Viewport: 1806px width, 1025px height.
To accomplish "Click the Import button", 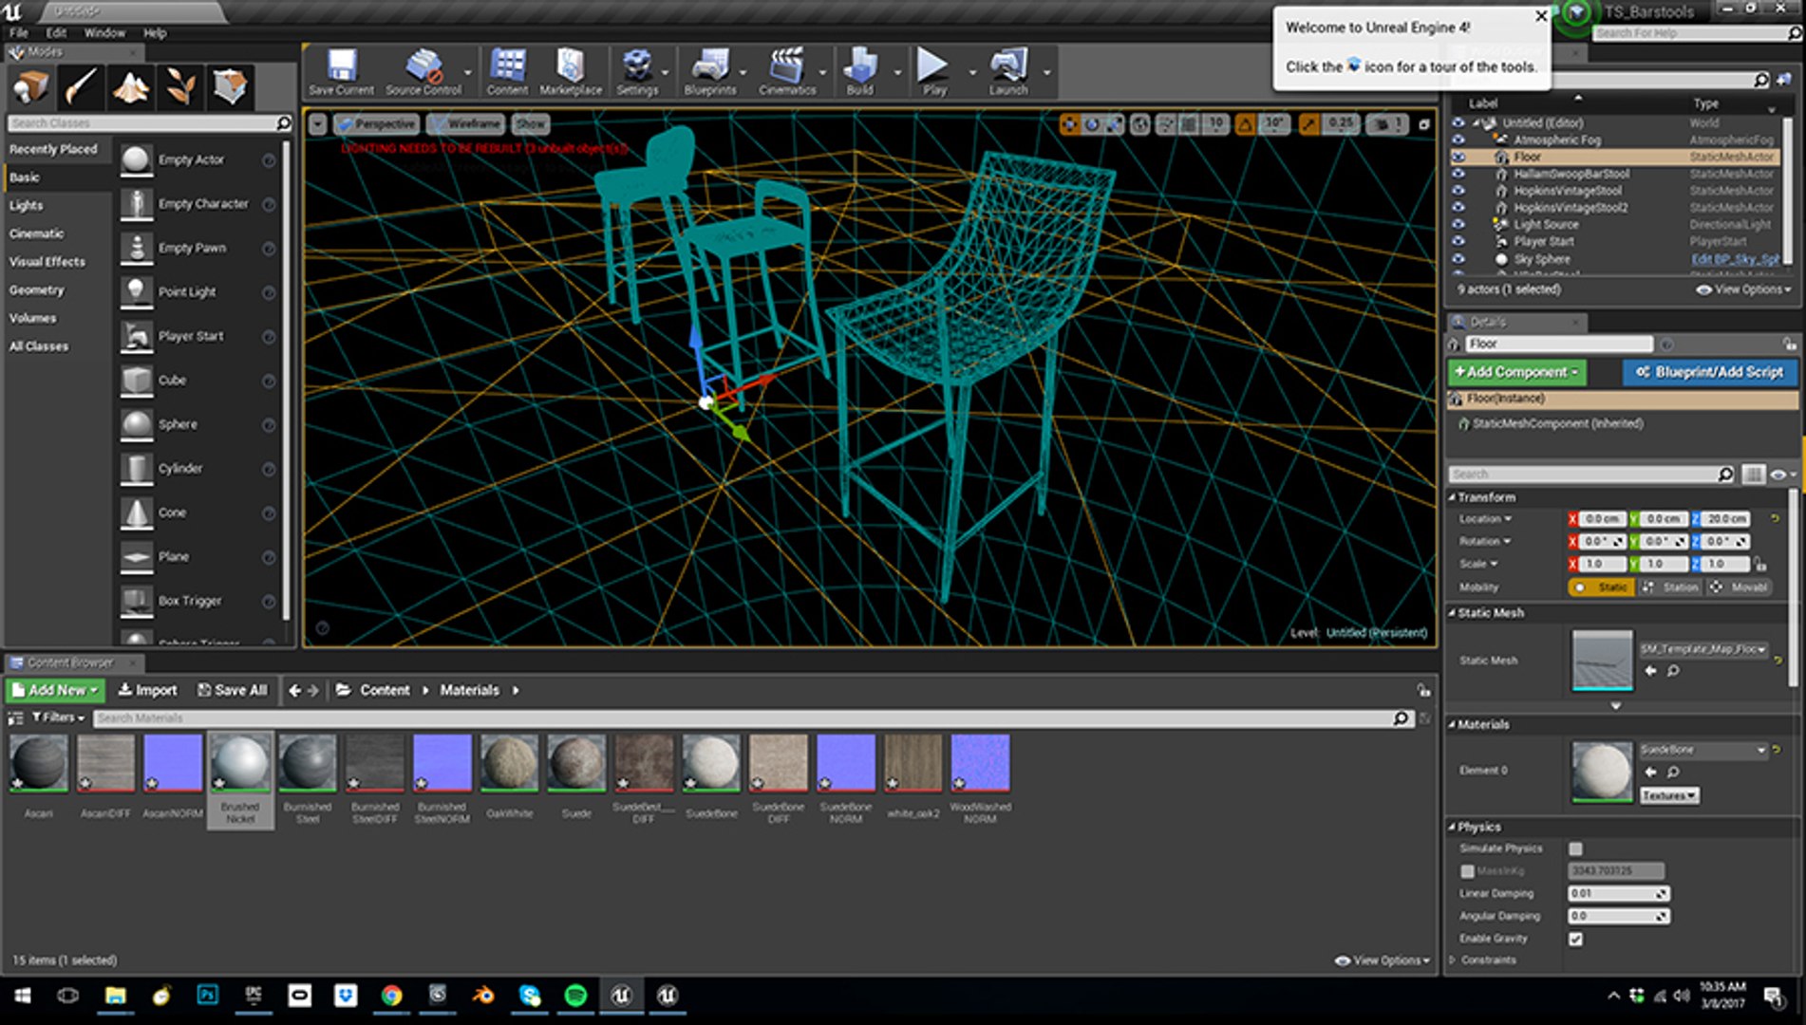I will (x=147, y=690).
